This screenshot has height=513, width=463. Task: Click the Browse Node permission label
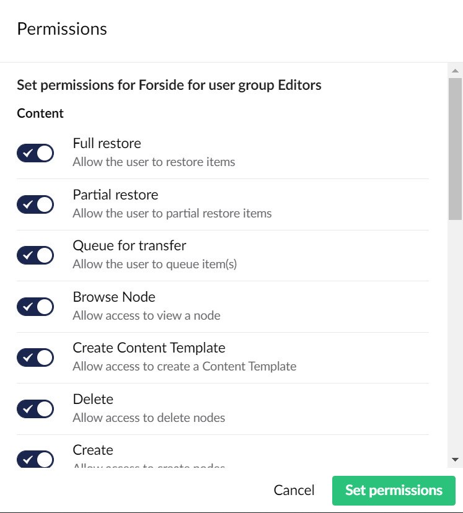point(113,297)
